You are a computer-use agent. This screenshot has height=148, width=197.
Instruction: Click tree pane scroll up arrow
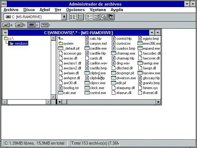point(53,38)
